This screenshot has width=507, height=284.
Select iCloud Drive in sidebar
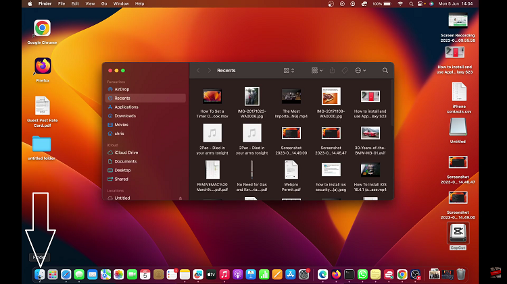point(145,152)
